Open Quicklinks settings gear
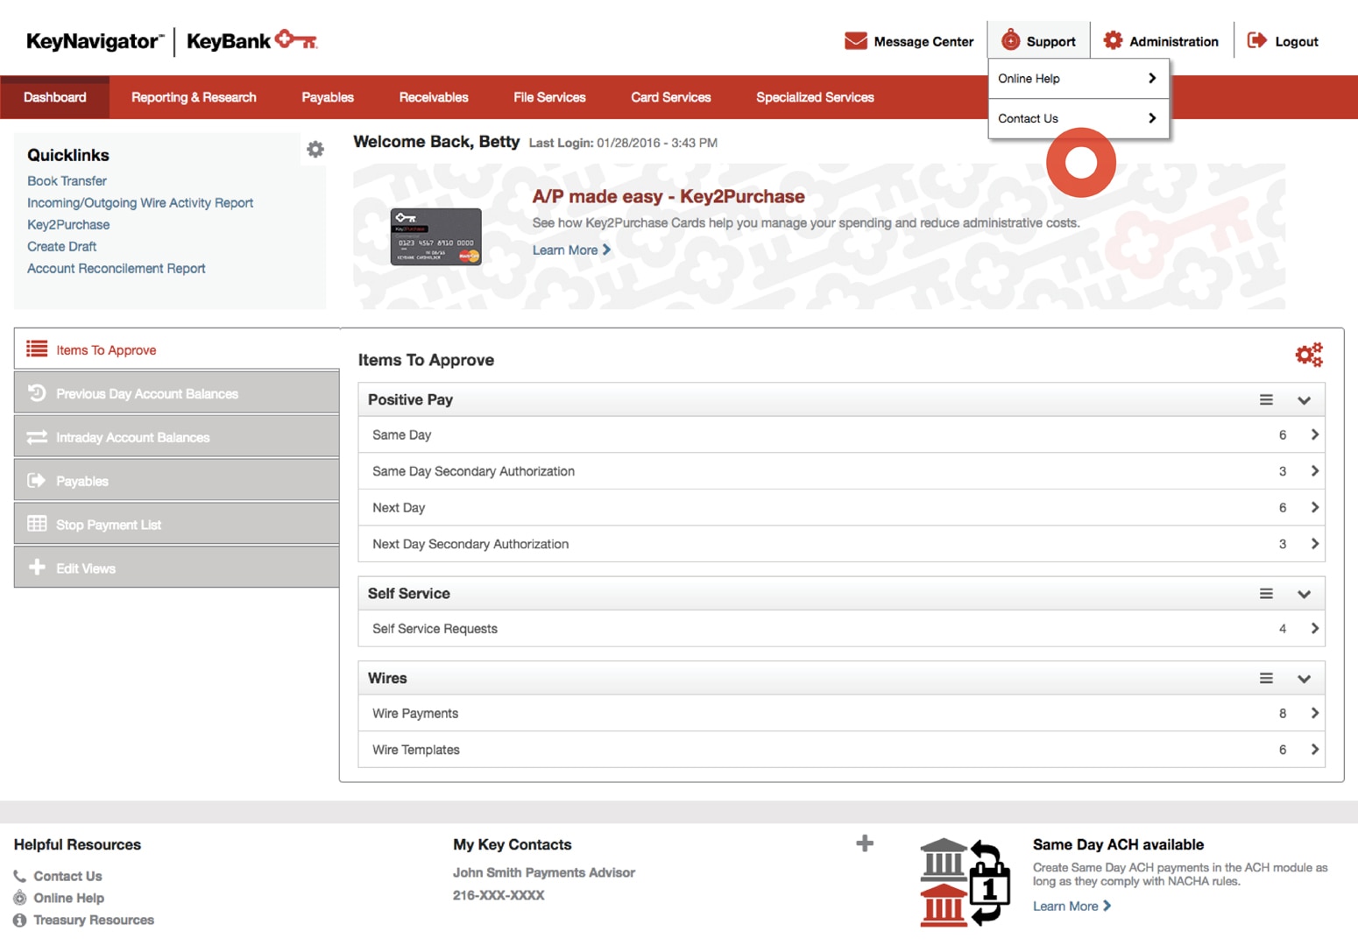This screenshot has width=1358, height=952. 315,150
